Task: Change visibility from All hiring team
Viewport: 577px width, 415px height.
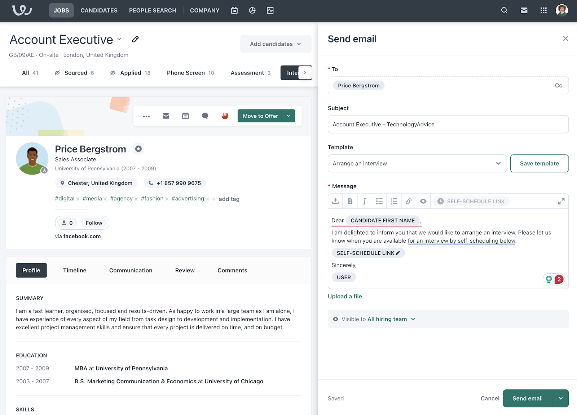Action: click(x=391, y=319)
